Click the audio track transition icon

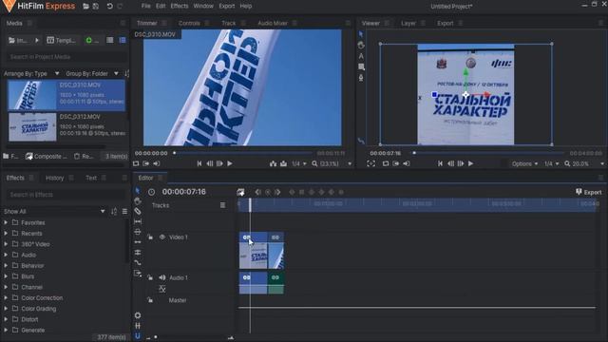162,289
